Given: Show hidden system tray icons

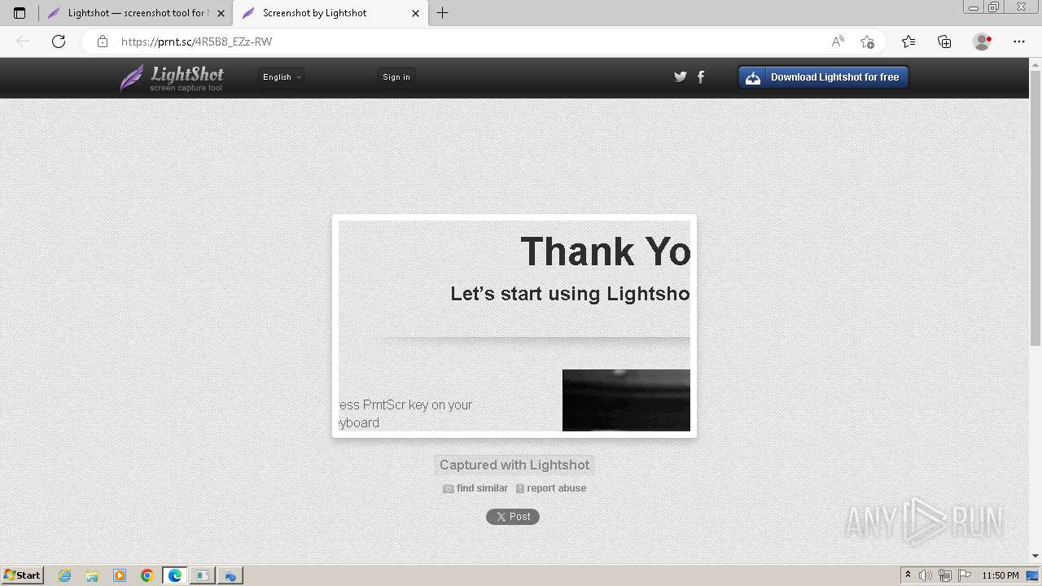Looking at the screenshot, I should click(x=908, y=575).
